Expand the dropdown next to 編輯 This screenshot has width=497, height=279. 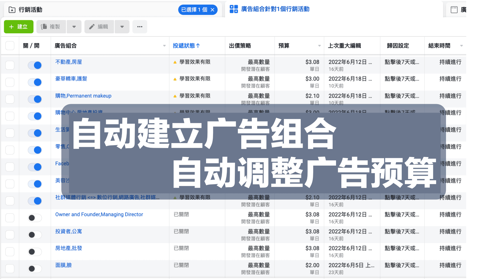coord(122,27)
